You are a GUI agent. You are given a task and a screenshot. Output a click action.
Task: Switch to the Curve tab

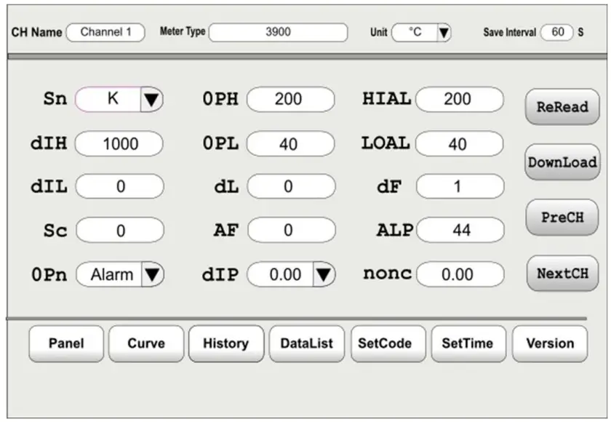point(145,343)
